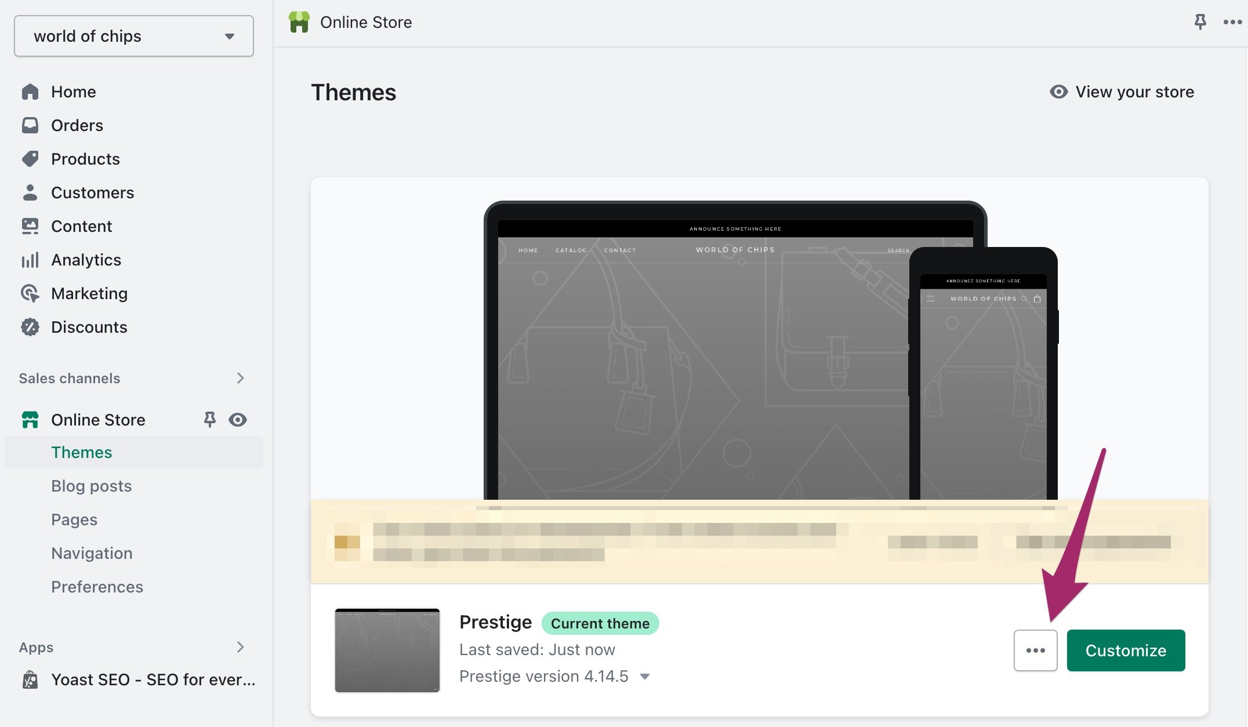Click the Products tag icon

30,159
